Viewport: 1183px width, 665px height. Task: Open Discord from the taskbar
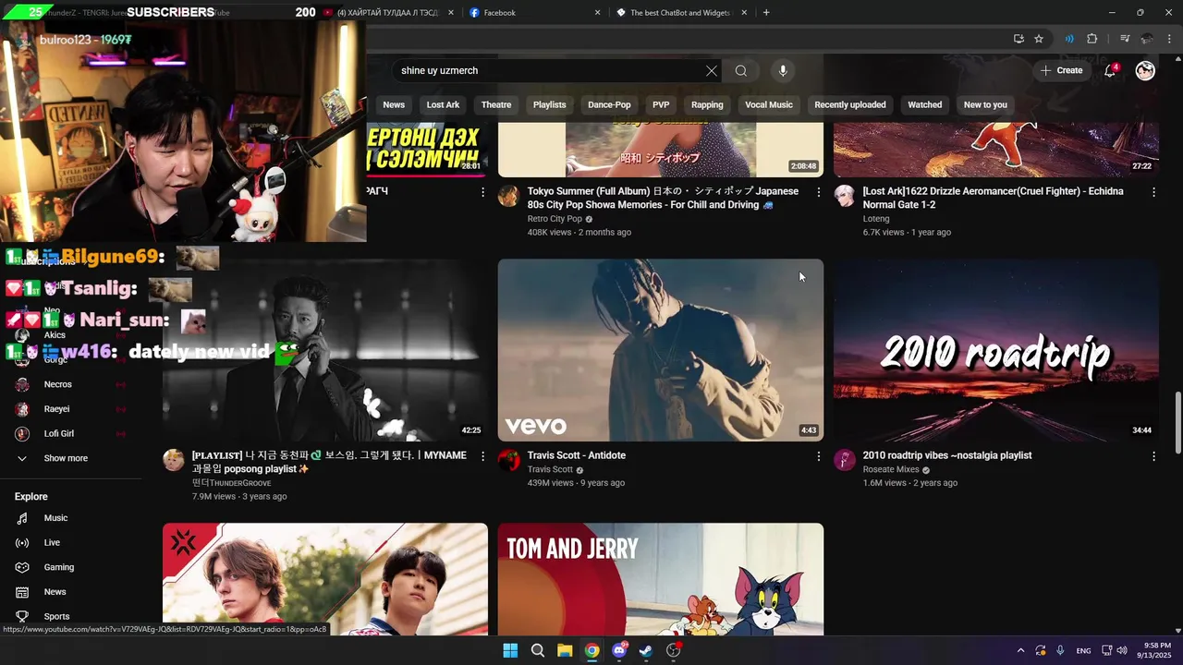tap(619, 650)
